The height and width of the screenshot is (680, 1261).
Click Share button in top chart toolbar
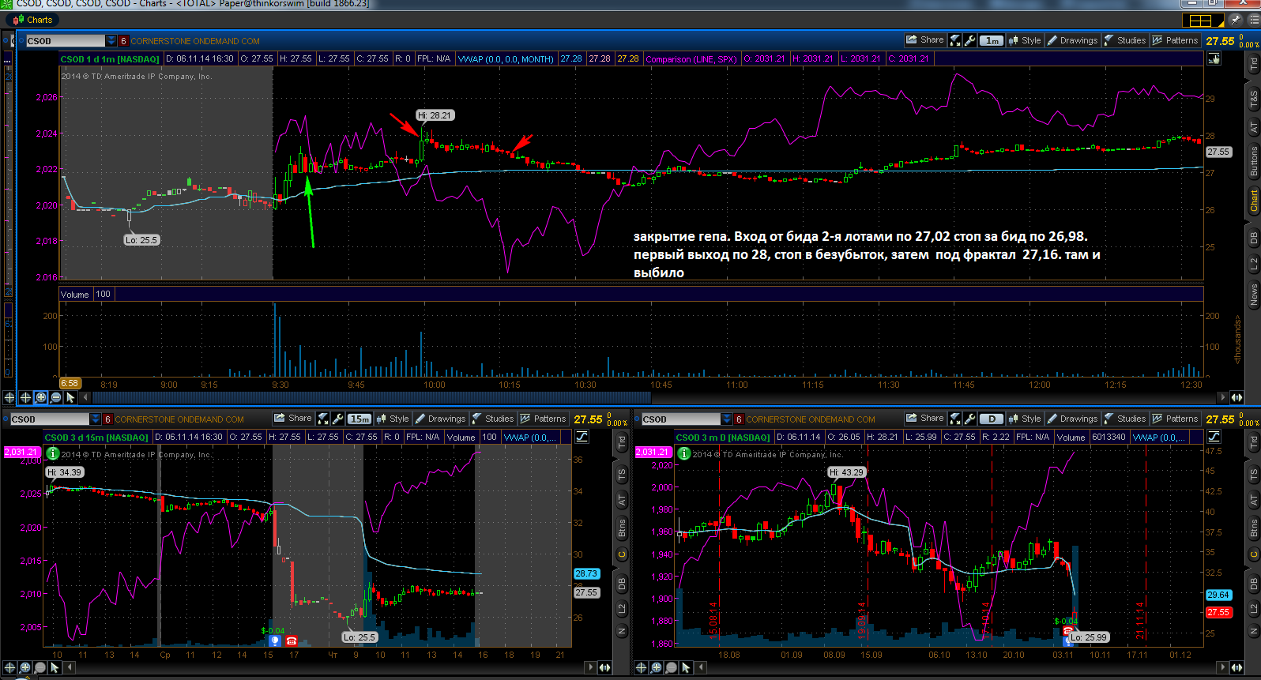[925, 40]
